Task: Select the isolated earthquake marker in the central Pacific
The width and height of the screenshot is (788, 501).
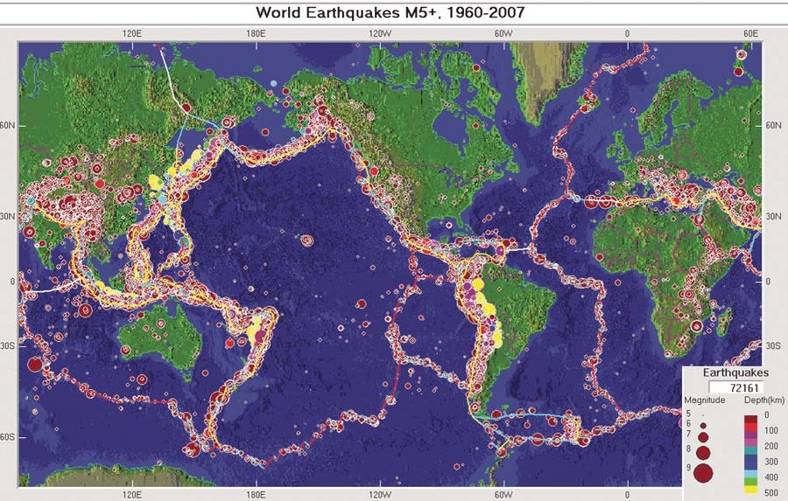Action: (306, 240)
